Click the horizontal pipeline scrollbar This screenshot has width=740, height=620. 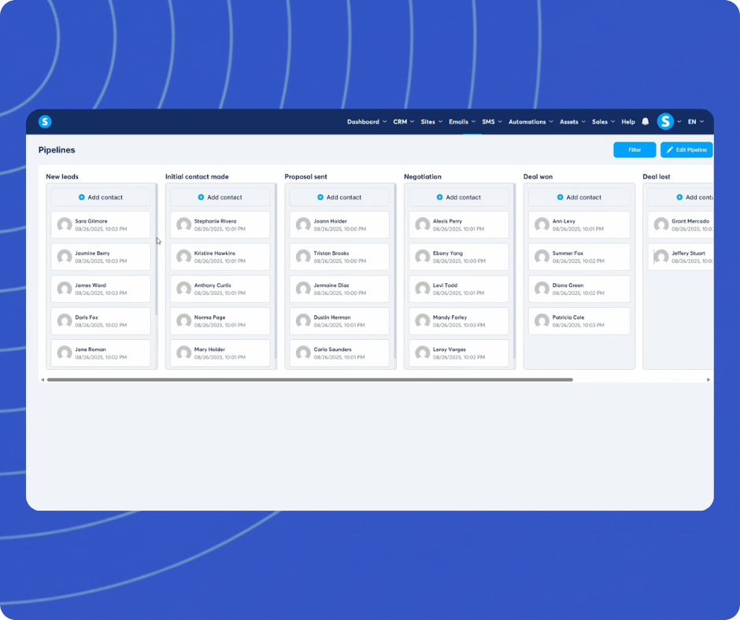point(309,379)
